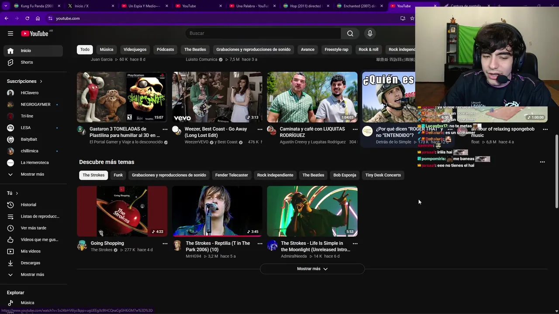Open Descubre más temas options menu
The width and height of the screenshot is (559, 314).
(x=542, y=162)
